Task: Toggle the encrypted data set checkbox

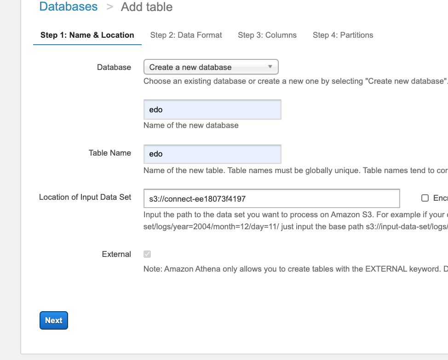Action: click(425, 198)
